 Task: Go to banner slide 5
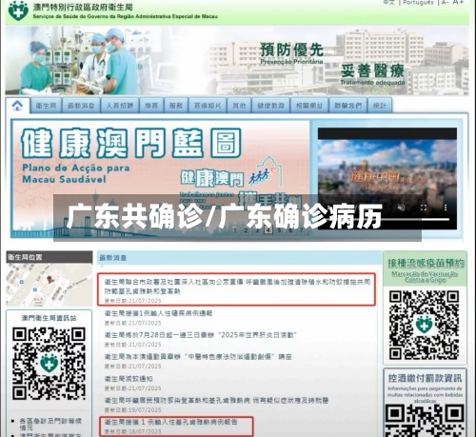coord(279,230)
